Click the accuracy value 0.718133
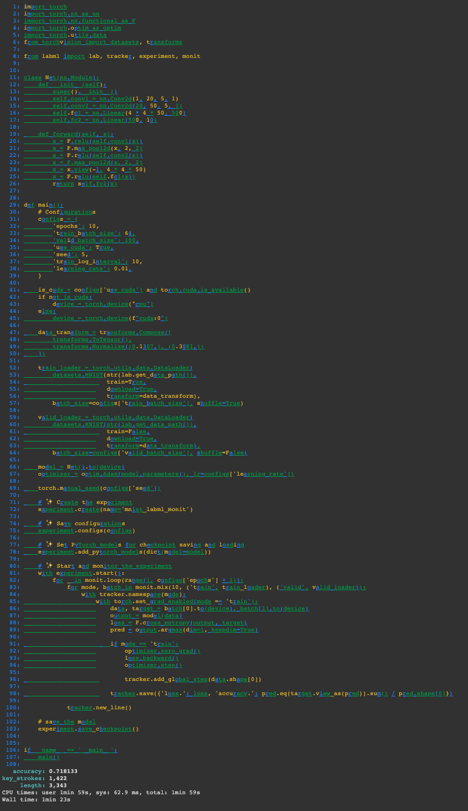 point(63,771)
